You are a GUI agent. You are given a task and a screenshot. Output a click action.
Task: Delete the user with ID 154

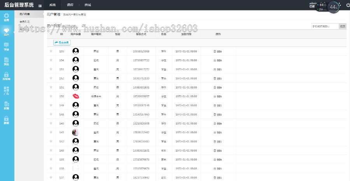[218, 60]
